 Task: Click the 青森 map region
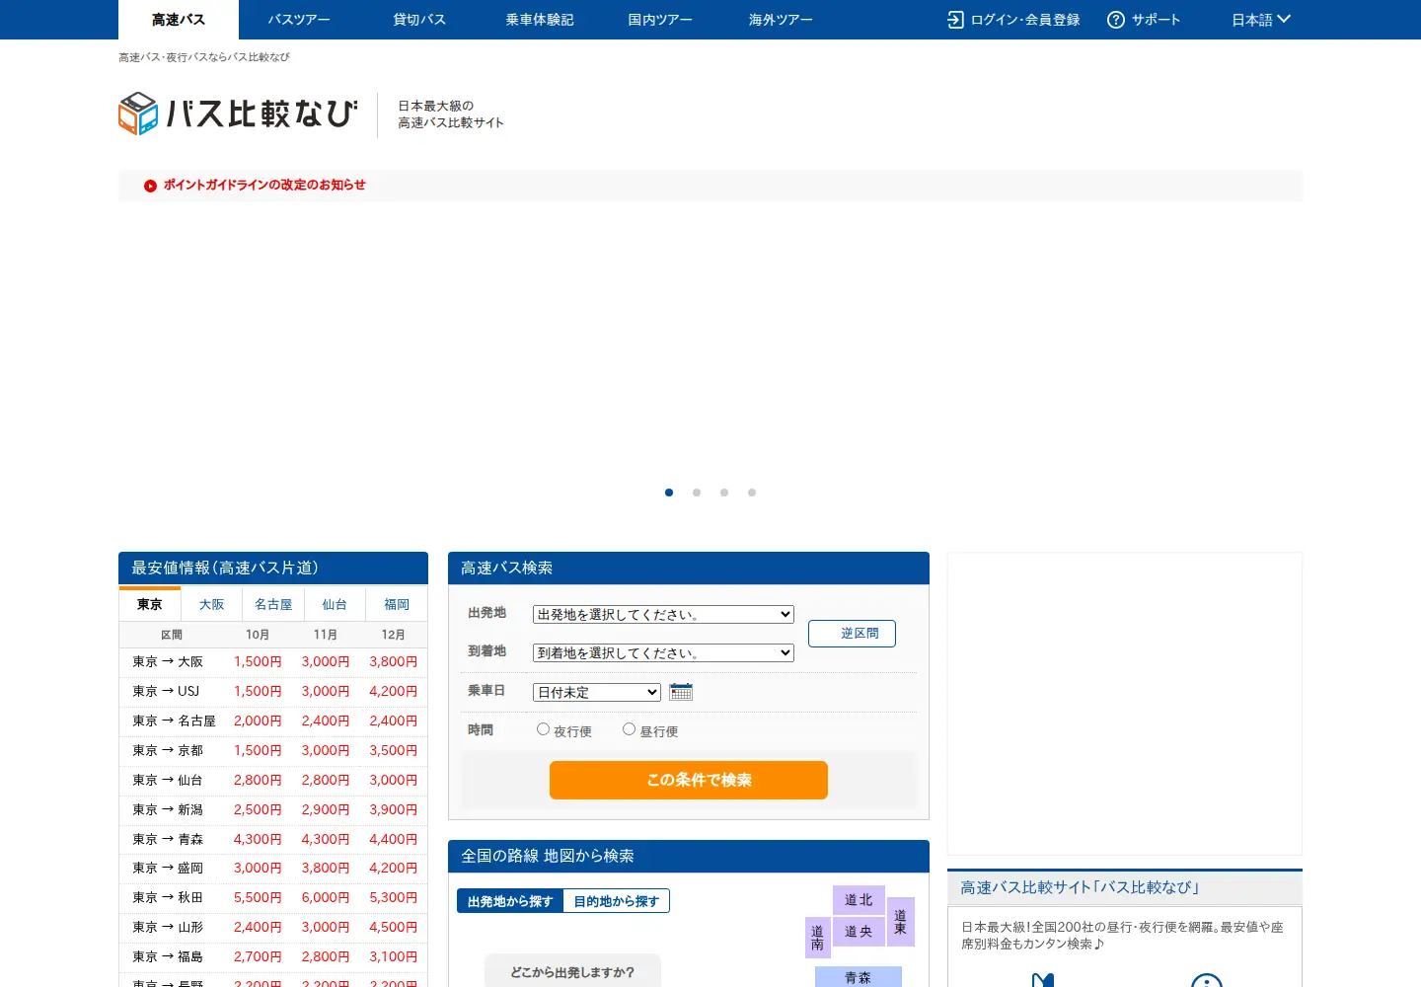click(859, 977)
